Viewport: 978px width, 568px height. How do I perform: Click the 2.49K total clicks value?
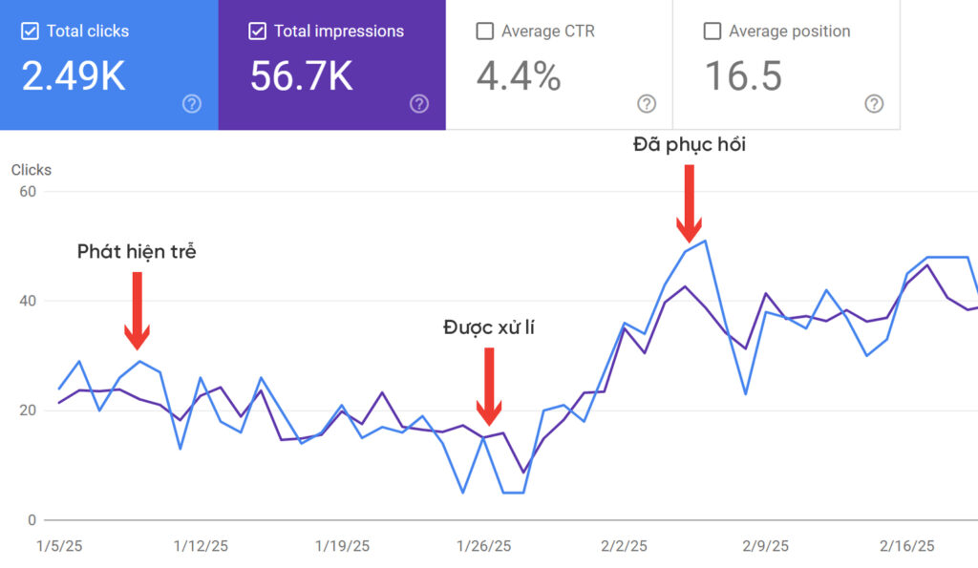tap(74, 77)
